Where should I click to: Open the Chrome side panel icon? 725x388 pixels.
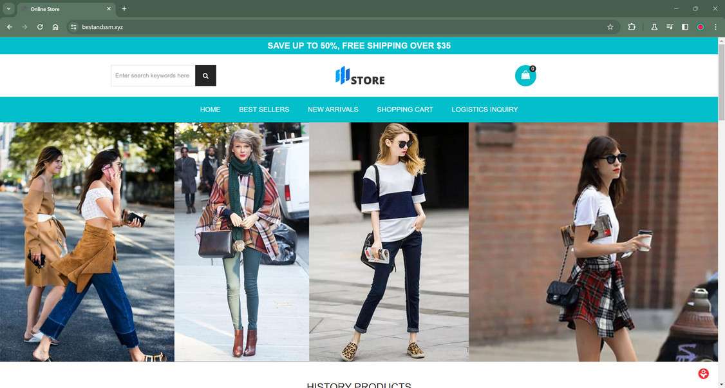coord(685,27)
